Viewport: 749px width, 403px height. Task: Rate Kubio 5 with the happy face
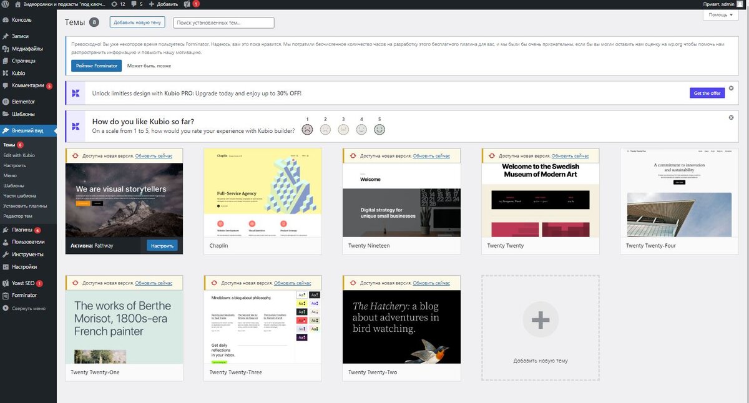(x=379, y=130)
